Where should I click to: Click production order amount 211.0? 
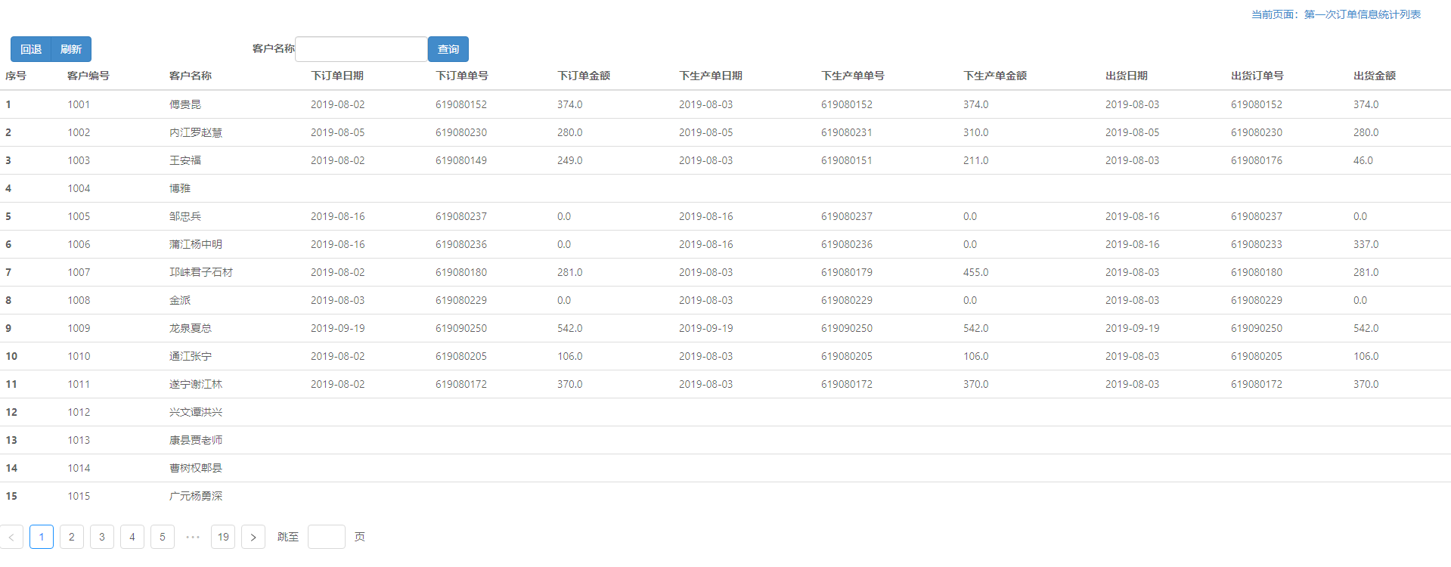click(976, 160)
